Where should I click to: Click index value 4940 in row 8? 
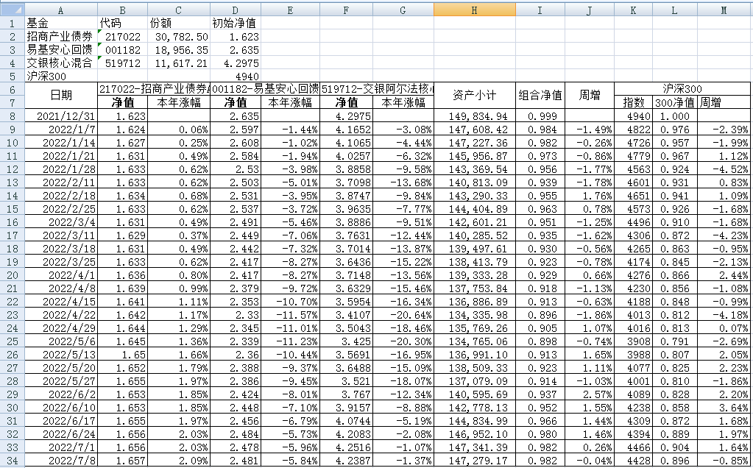click(634, 116)
